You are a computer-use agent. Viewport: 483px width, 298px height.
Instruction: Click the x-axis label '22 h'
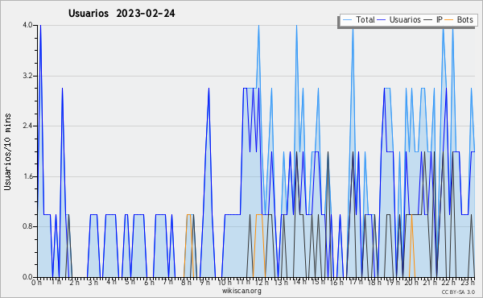pos(449,283)
